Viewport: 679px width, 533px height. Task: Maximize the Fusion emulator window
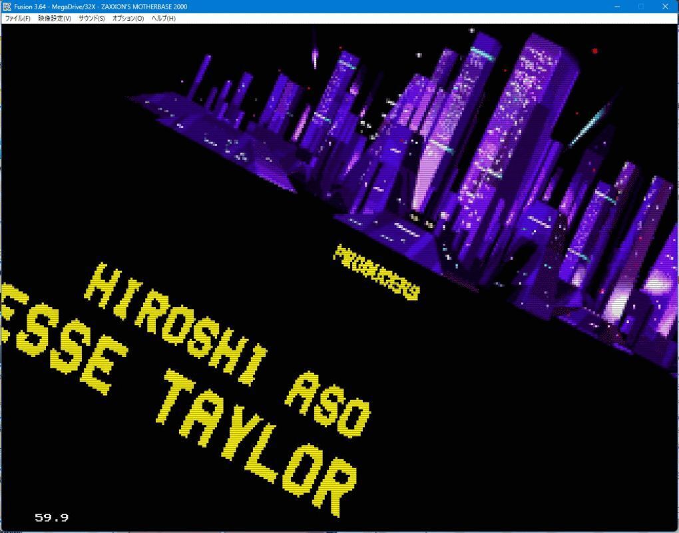641,7
